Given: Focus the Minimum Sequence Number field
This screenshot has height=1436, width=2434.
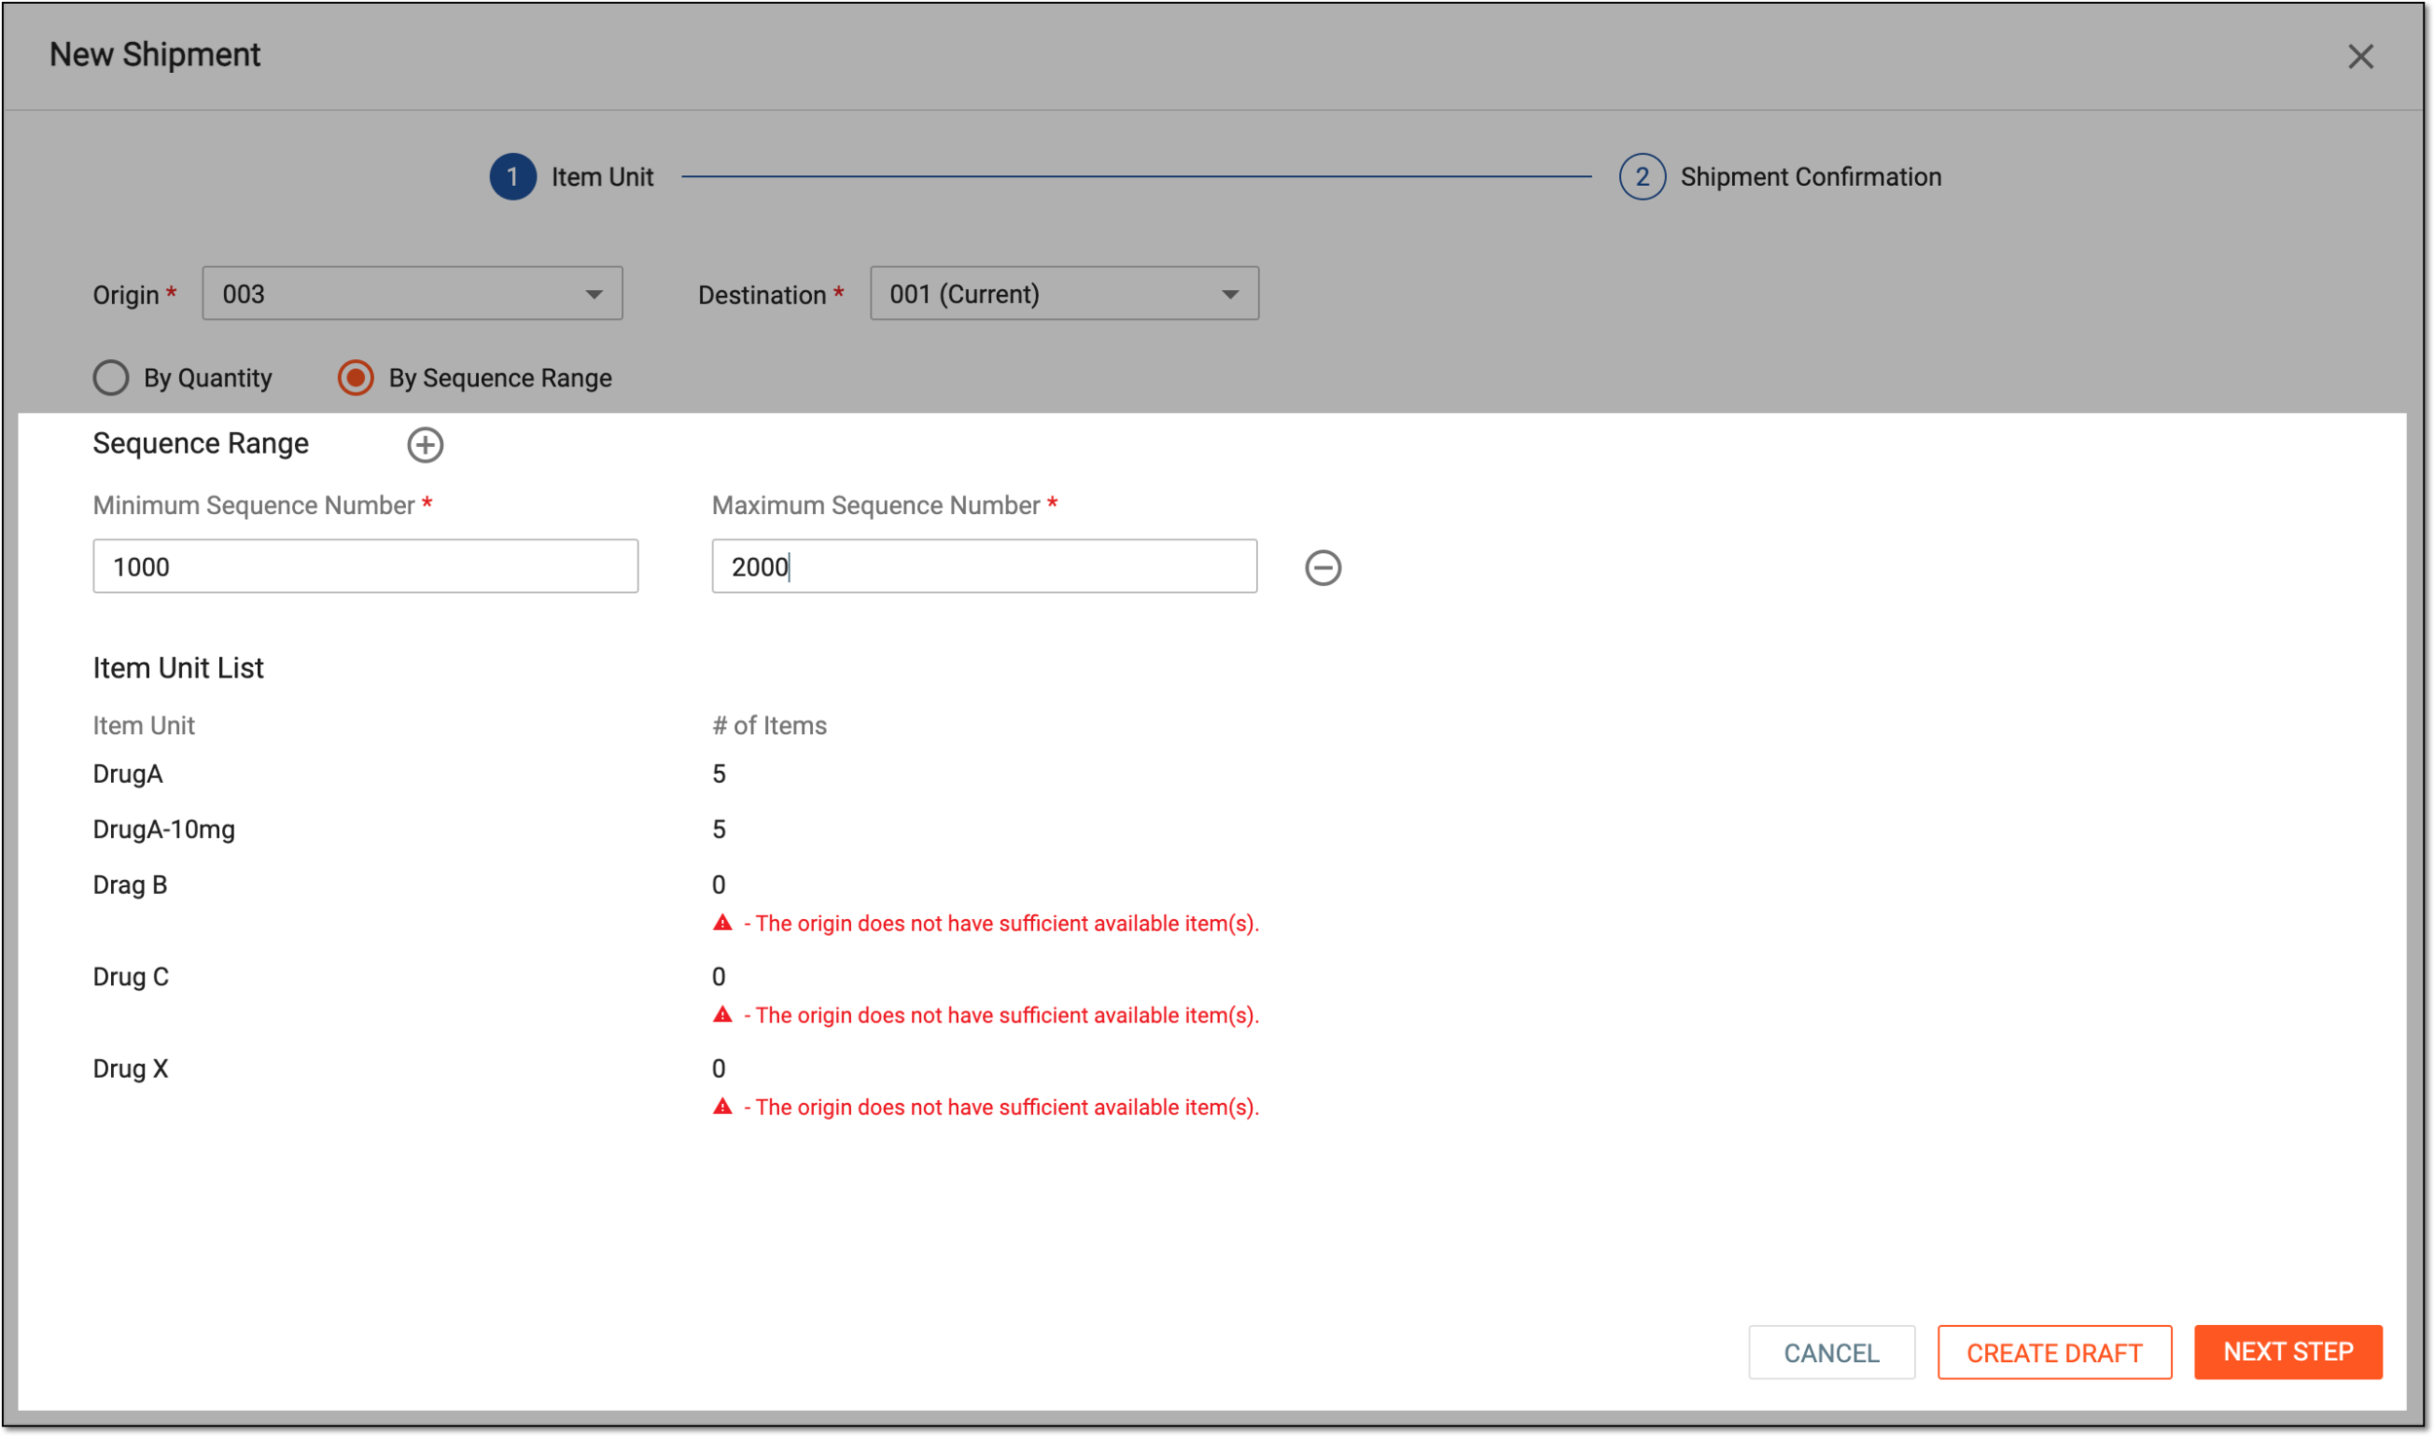Looking at the screenshot, I should [365, 566].
